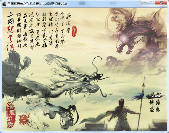Close the 三国赵云传 game window

[161, 3]
